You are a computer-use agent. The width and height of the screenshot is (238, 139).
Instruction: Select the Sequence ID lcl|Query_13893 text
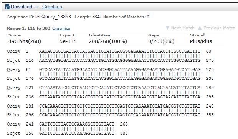pyautogui.click(x=53, y=17)
